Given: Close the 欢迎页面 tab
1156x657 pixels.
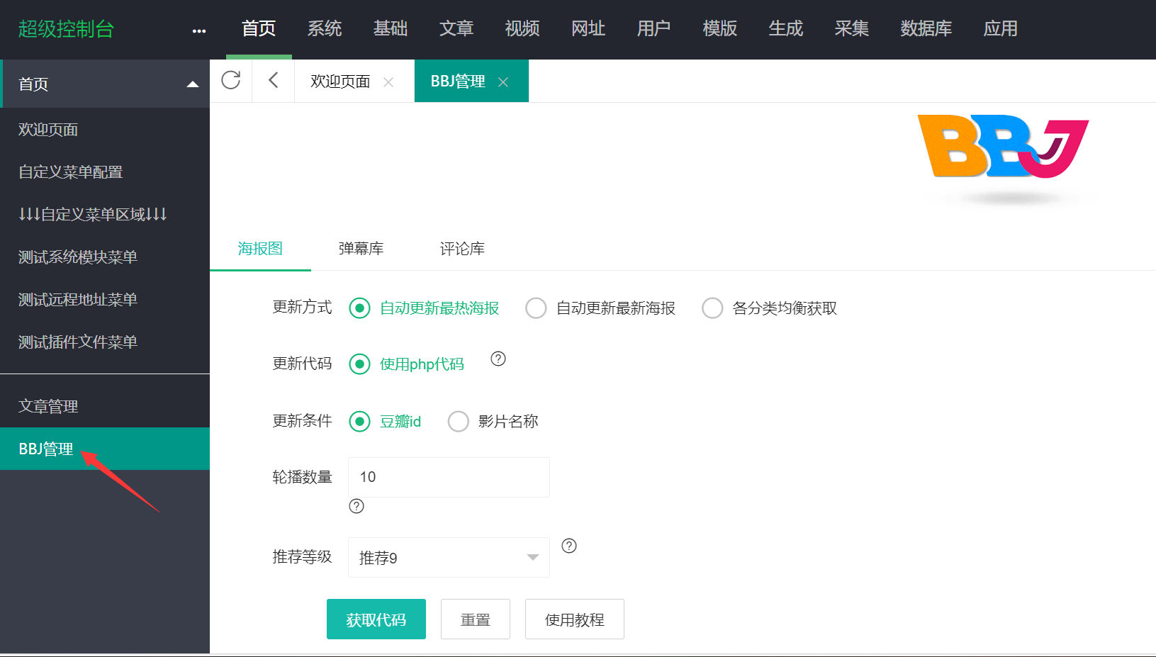Looking at the screenshot, I should tap(388, 82).
